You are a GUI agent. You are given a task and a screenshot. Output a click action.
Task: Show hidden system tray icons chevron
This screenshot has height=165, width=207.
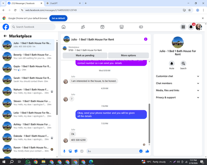pos(171,162)
